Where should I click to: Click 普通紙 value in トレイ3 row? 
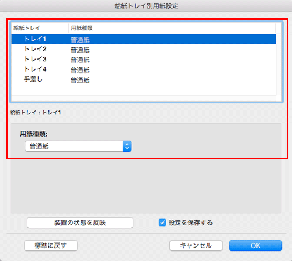[x=80, y=60]
